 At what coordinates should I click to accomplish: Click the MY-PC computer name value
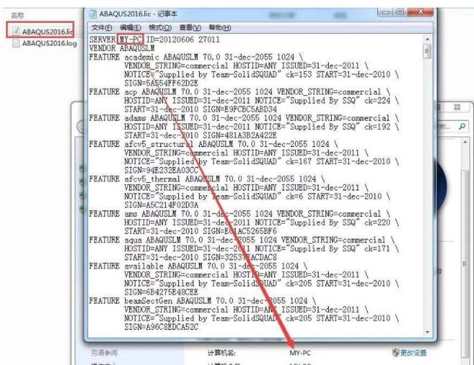tap(300, 353)
